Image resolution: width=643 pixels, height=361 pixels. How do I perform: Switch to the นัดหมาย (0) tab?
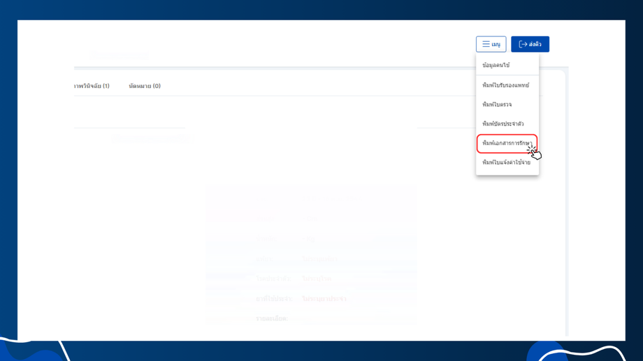pyautogui.click(x=145, y=86)
